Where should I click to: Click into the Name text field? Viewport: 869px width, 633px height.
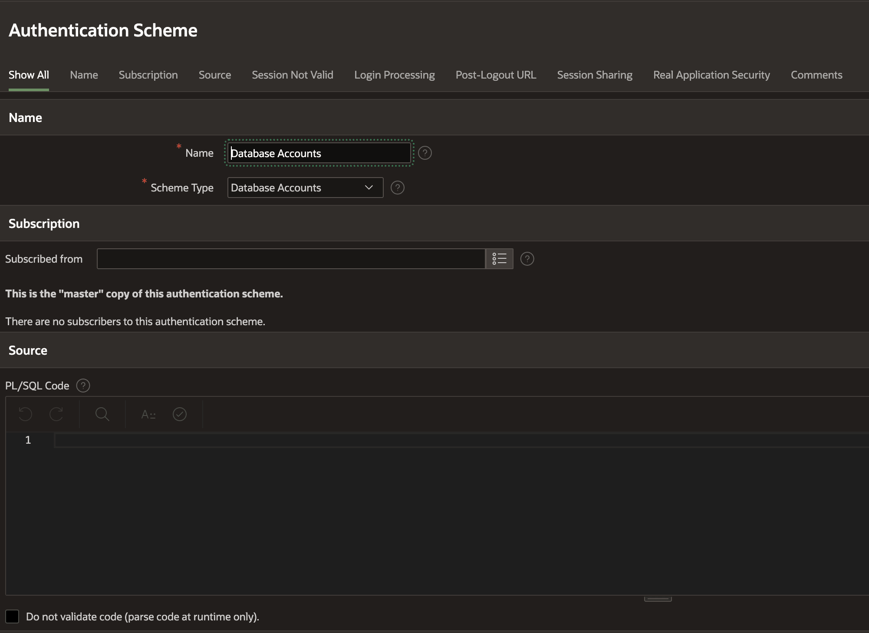(319, 153)
